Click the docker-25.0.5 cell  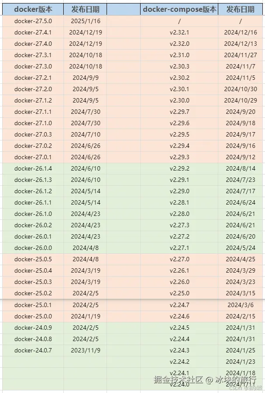[x=33, y=259]
